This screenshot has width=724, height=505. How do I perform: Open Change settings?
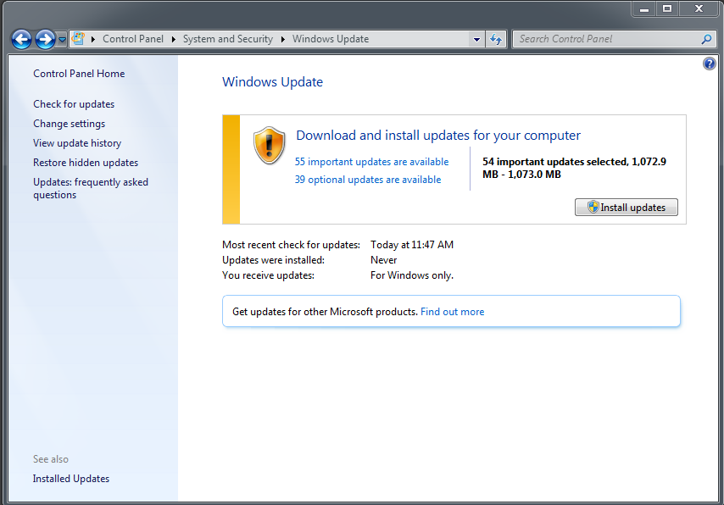[x=70, y=124]
